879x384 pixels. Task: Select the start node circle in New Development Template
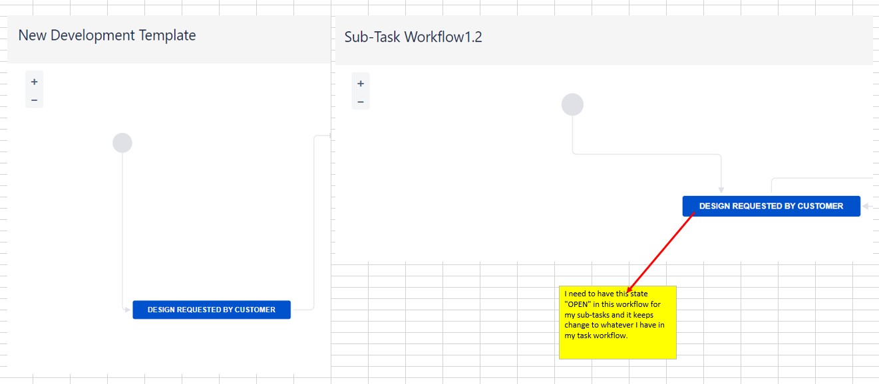point(122,142)
